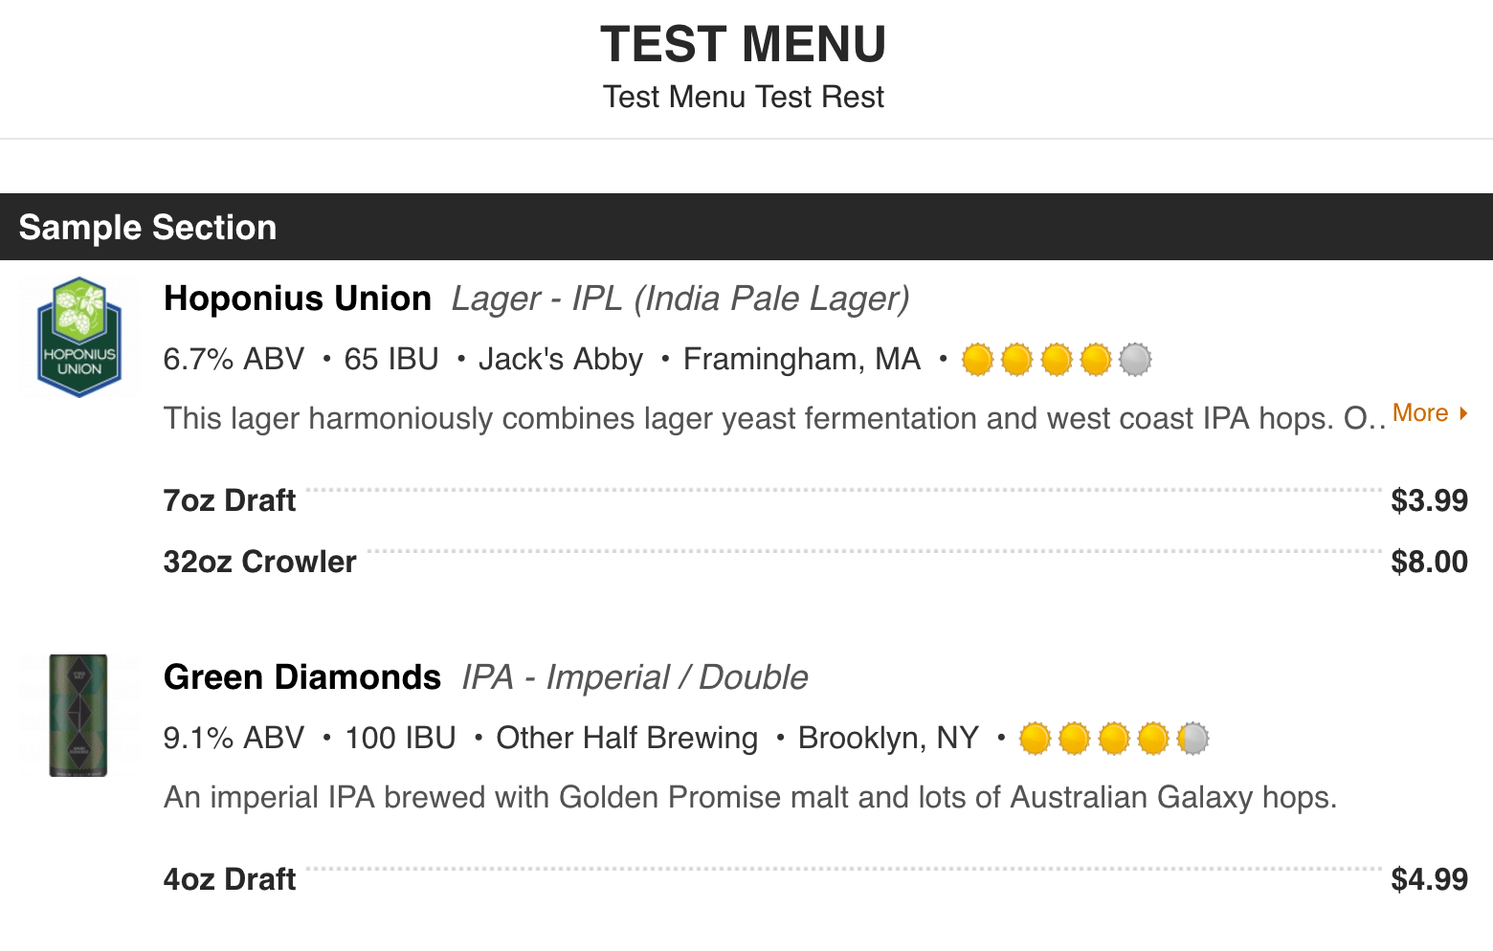1493x951 pixels.
Task: Select the Sample Section header bar
Action: click(x=746, y=227)
